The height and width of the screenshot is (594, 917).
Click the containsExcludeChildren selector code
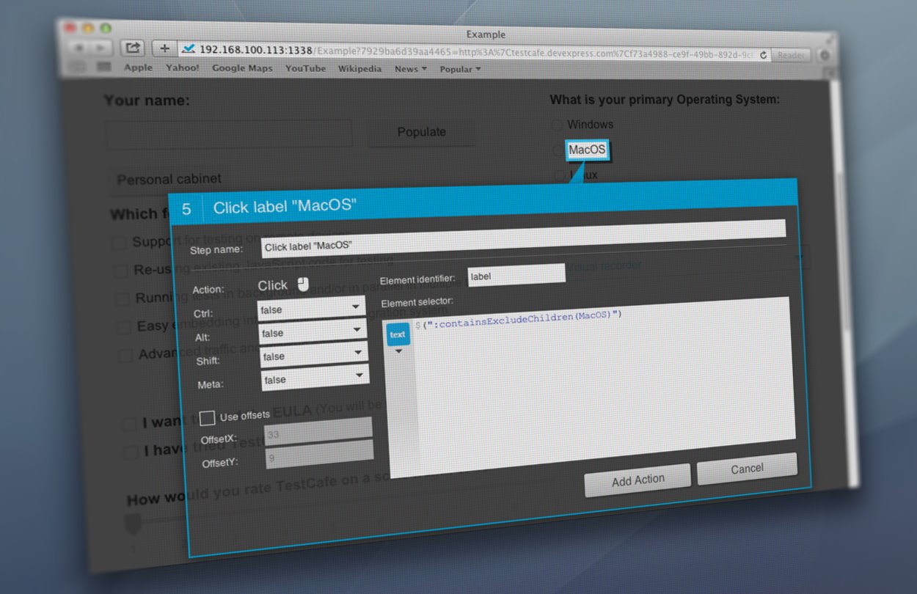click(x=519, y=318)
